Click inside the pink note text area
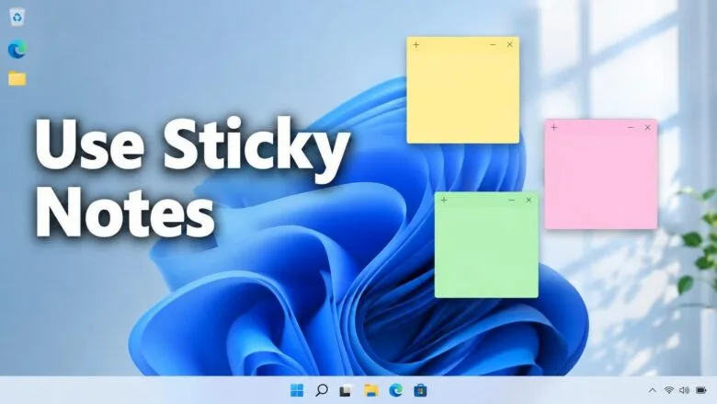The image size is (717, 404). pyautogui.click(x=601, y=181)
